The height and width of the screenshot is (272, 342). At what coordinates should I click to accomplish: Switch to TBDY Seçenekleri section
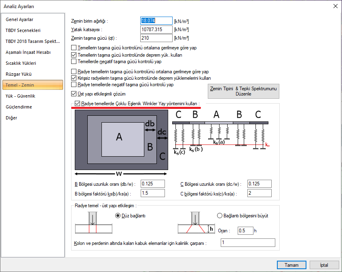click(33, 31)
